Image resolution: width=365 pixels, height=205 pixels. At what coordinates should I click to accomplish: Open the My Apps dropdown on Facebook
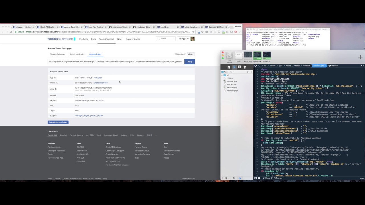click(x=183, y=39)
